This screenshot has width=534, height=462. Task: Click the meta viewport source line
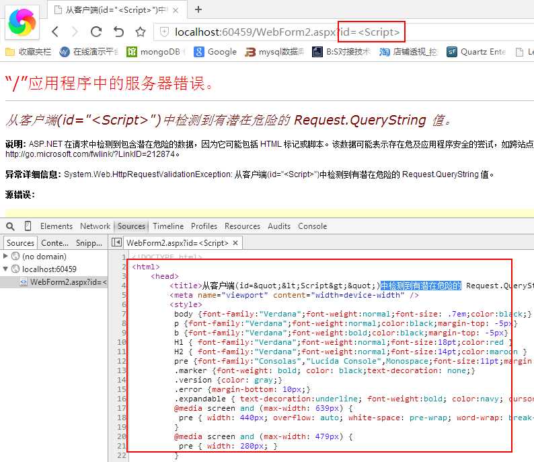click(x=294, y=295)
